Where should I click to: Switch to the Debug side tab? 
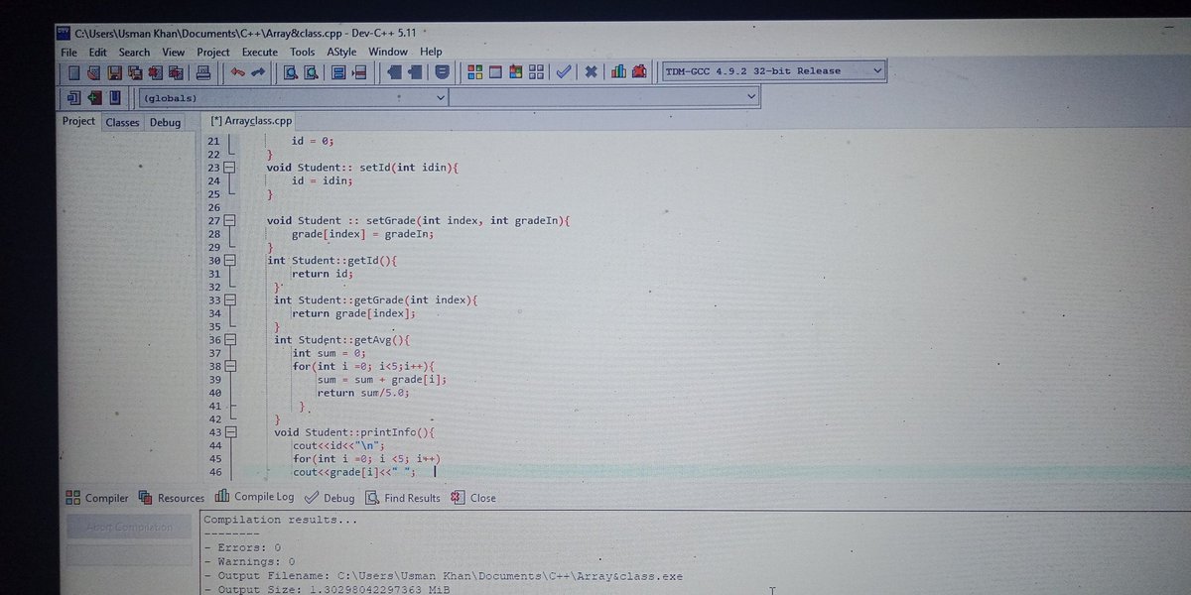[x=166, y=122]
